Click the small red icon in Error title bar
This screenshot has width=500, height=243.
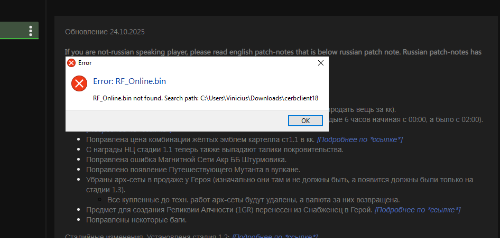71,63
